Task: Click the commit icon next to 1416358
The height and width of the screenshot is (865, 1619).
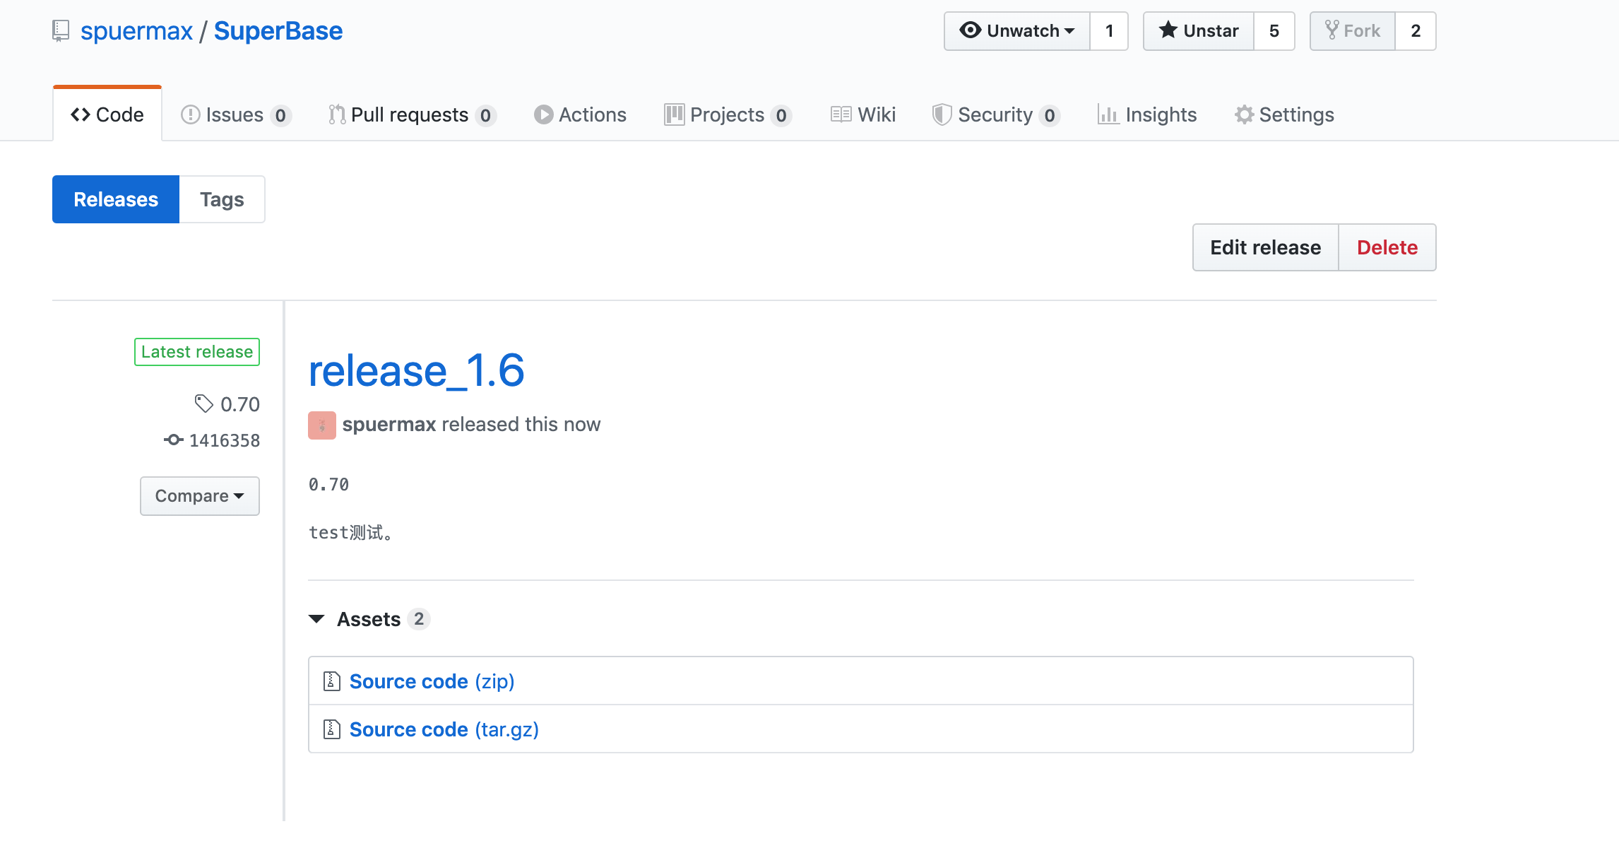Action: [x=174, y=440]
